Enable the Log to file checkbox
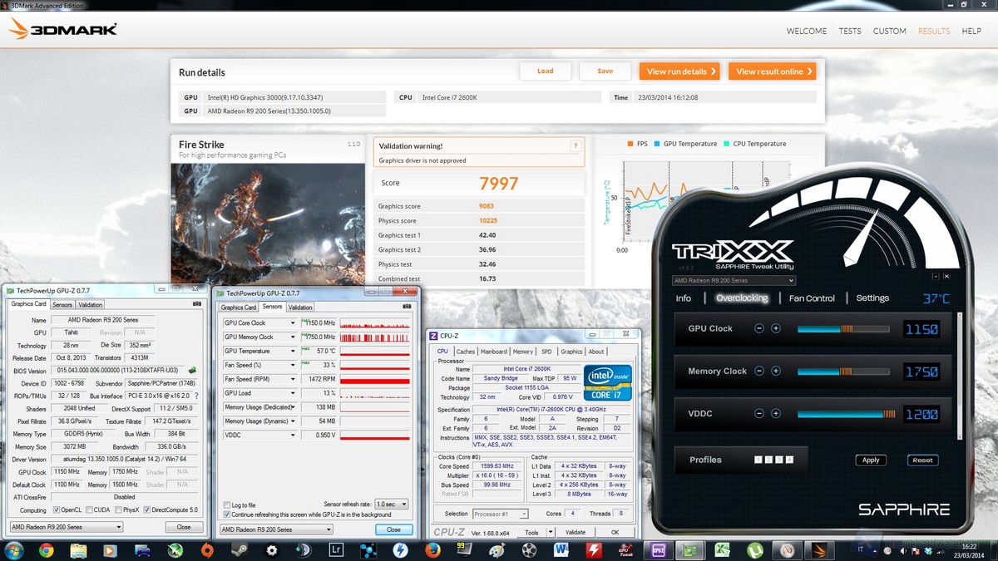The height and width of the screenshot is (561, 998). point(227,504)
